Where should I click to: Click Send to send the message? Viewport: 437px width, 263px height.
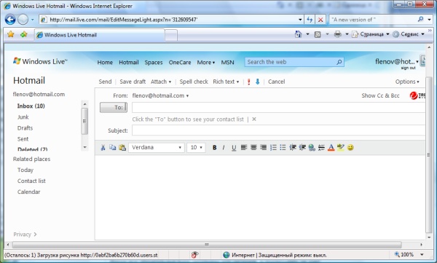tap(105, 82)
